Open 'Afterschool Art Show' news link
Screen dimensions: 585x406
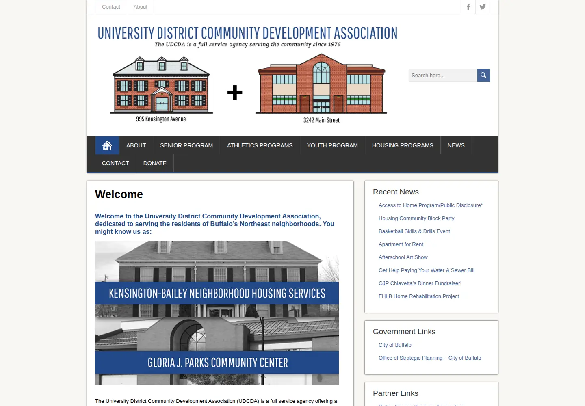click(403, 257)
